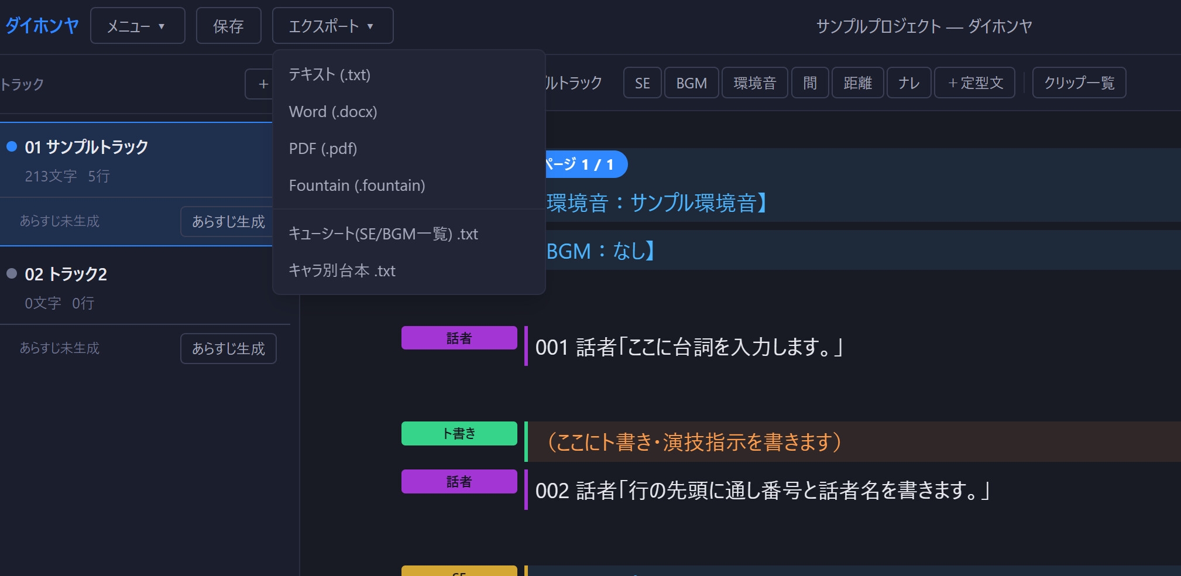
Task: Click the gray dot on 02 トラック2
Action: tap(12, 273)
